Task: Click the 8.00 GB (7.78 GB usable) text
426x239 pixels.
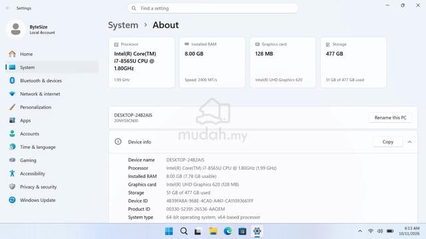Action: (191, 176)
